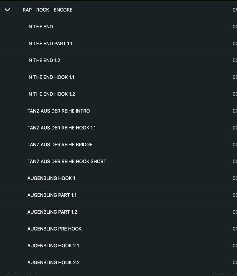Select AUGENBLING PRE HOOK
Viewport: 237px width, 276px height.
[x=54, y=229]
